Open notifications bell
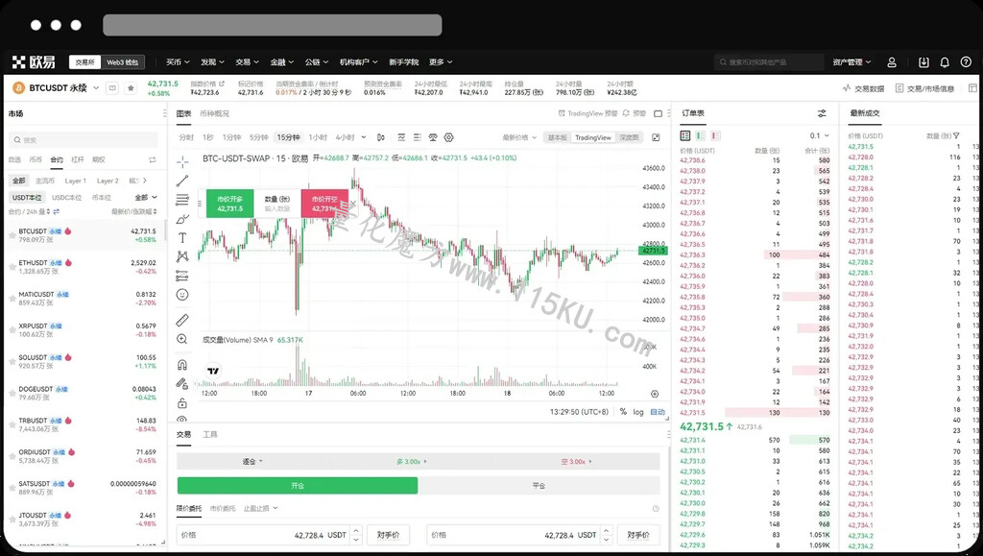 945,62
